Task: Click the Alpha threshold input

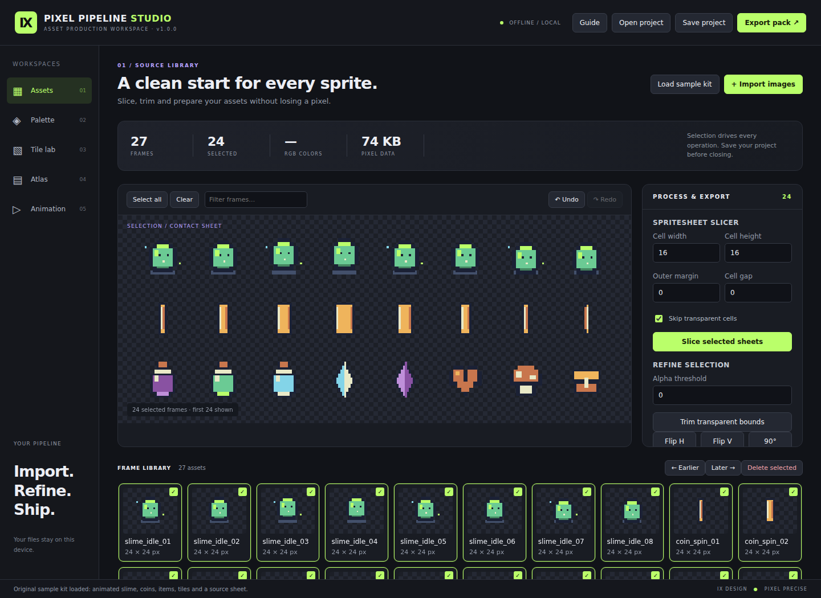Action: click(722, 395)
